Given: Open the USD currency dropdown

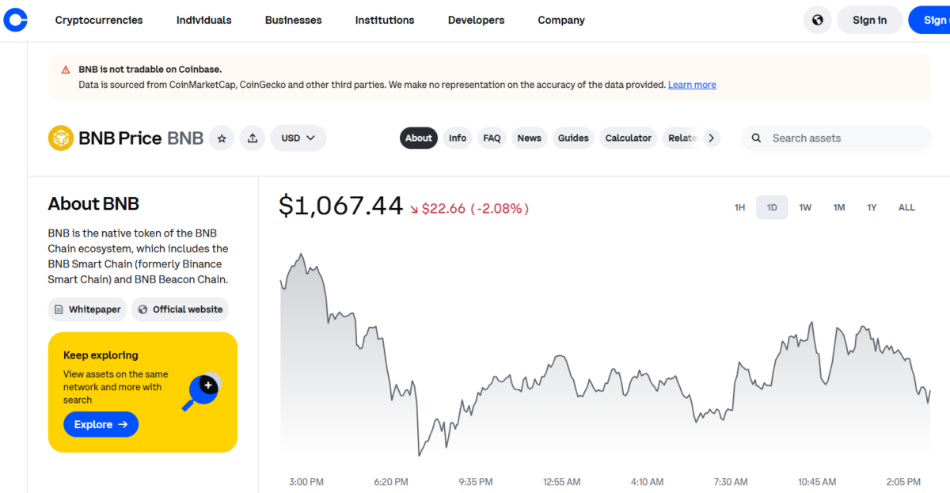Looking at the screenshot, I should click(x=298, y=138).
